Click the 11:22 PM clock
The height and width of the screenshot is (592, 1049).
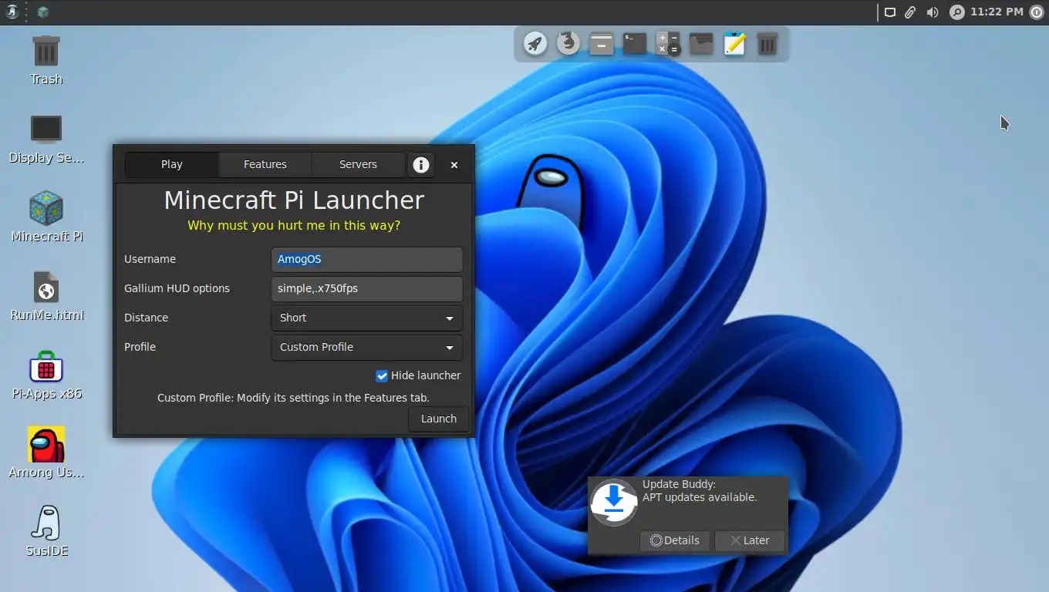click(x=997, y=12)
